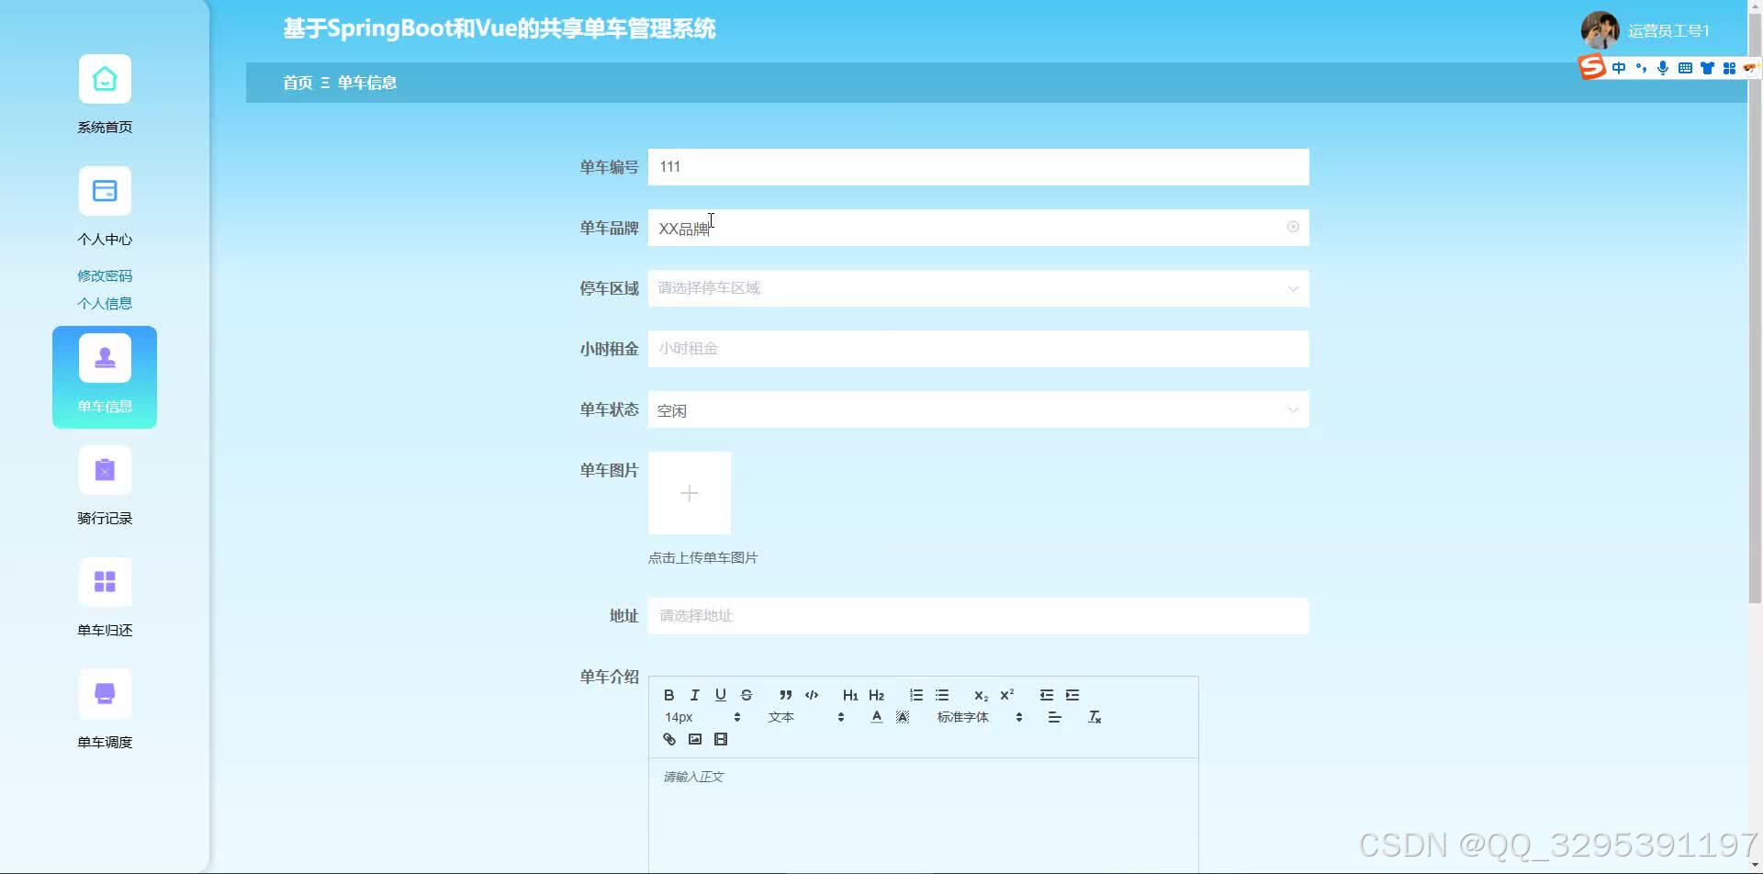
Task: Open the 单车状态 status dropdown showing 空闲
Action: [x=978, y=409]
